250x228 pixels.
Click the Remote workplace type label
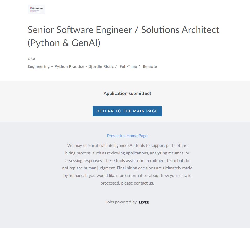(x=150, y=66)
